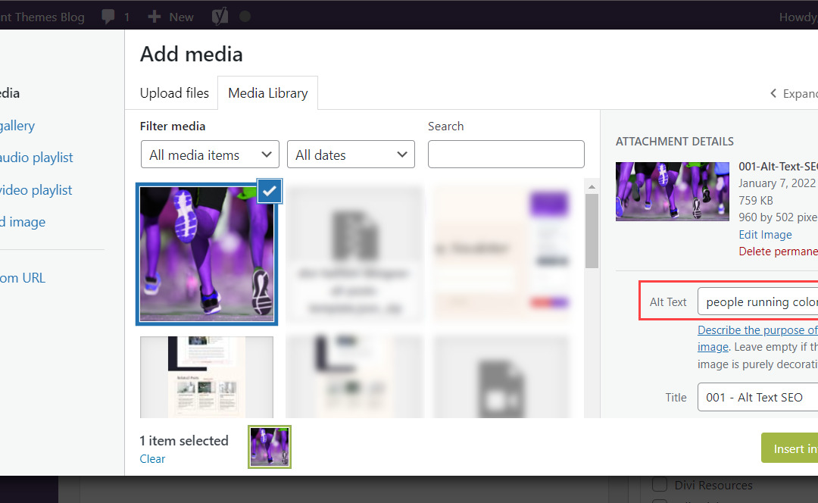818x503 pixels.
Task: Toggle the Divi Resources category checkbox
Action: pyautogui.click(x=660, y=485)
